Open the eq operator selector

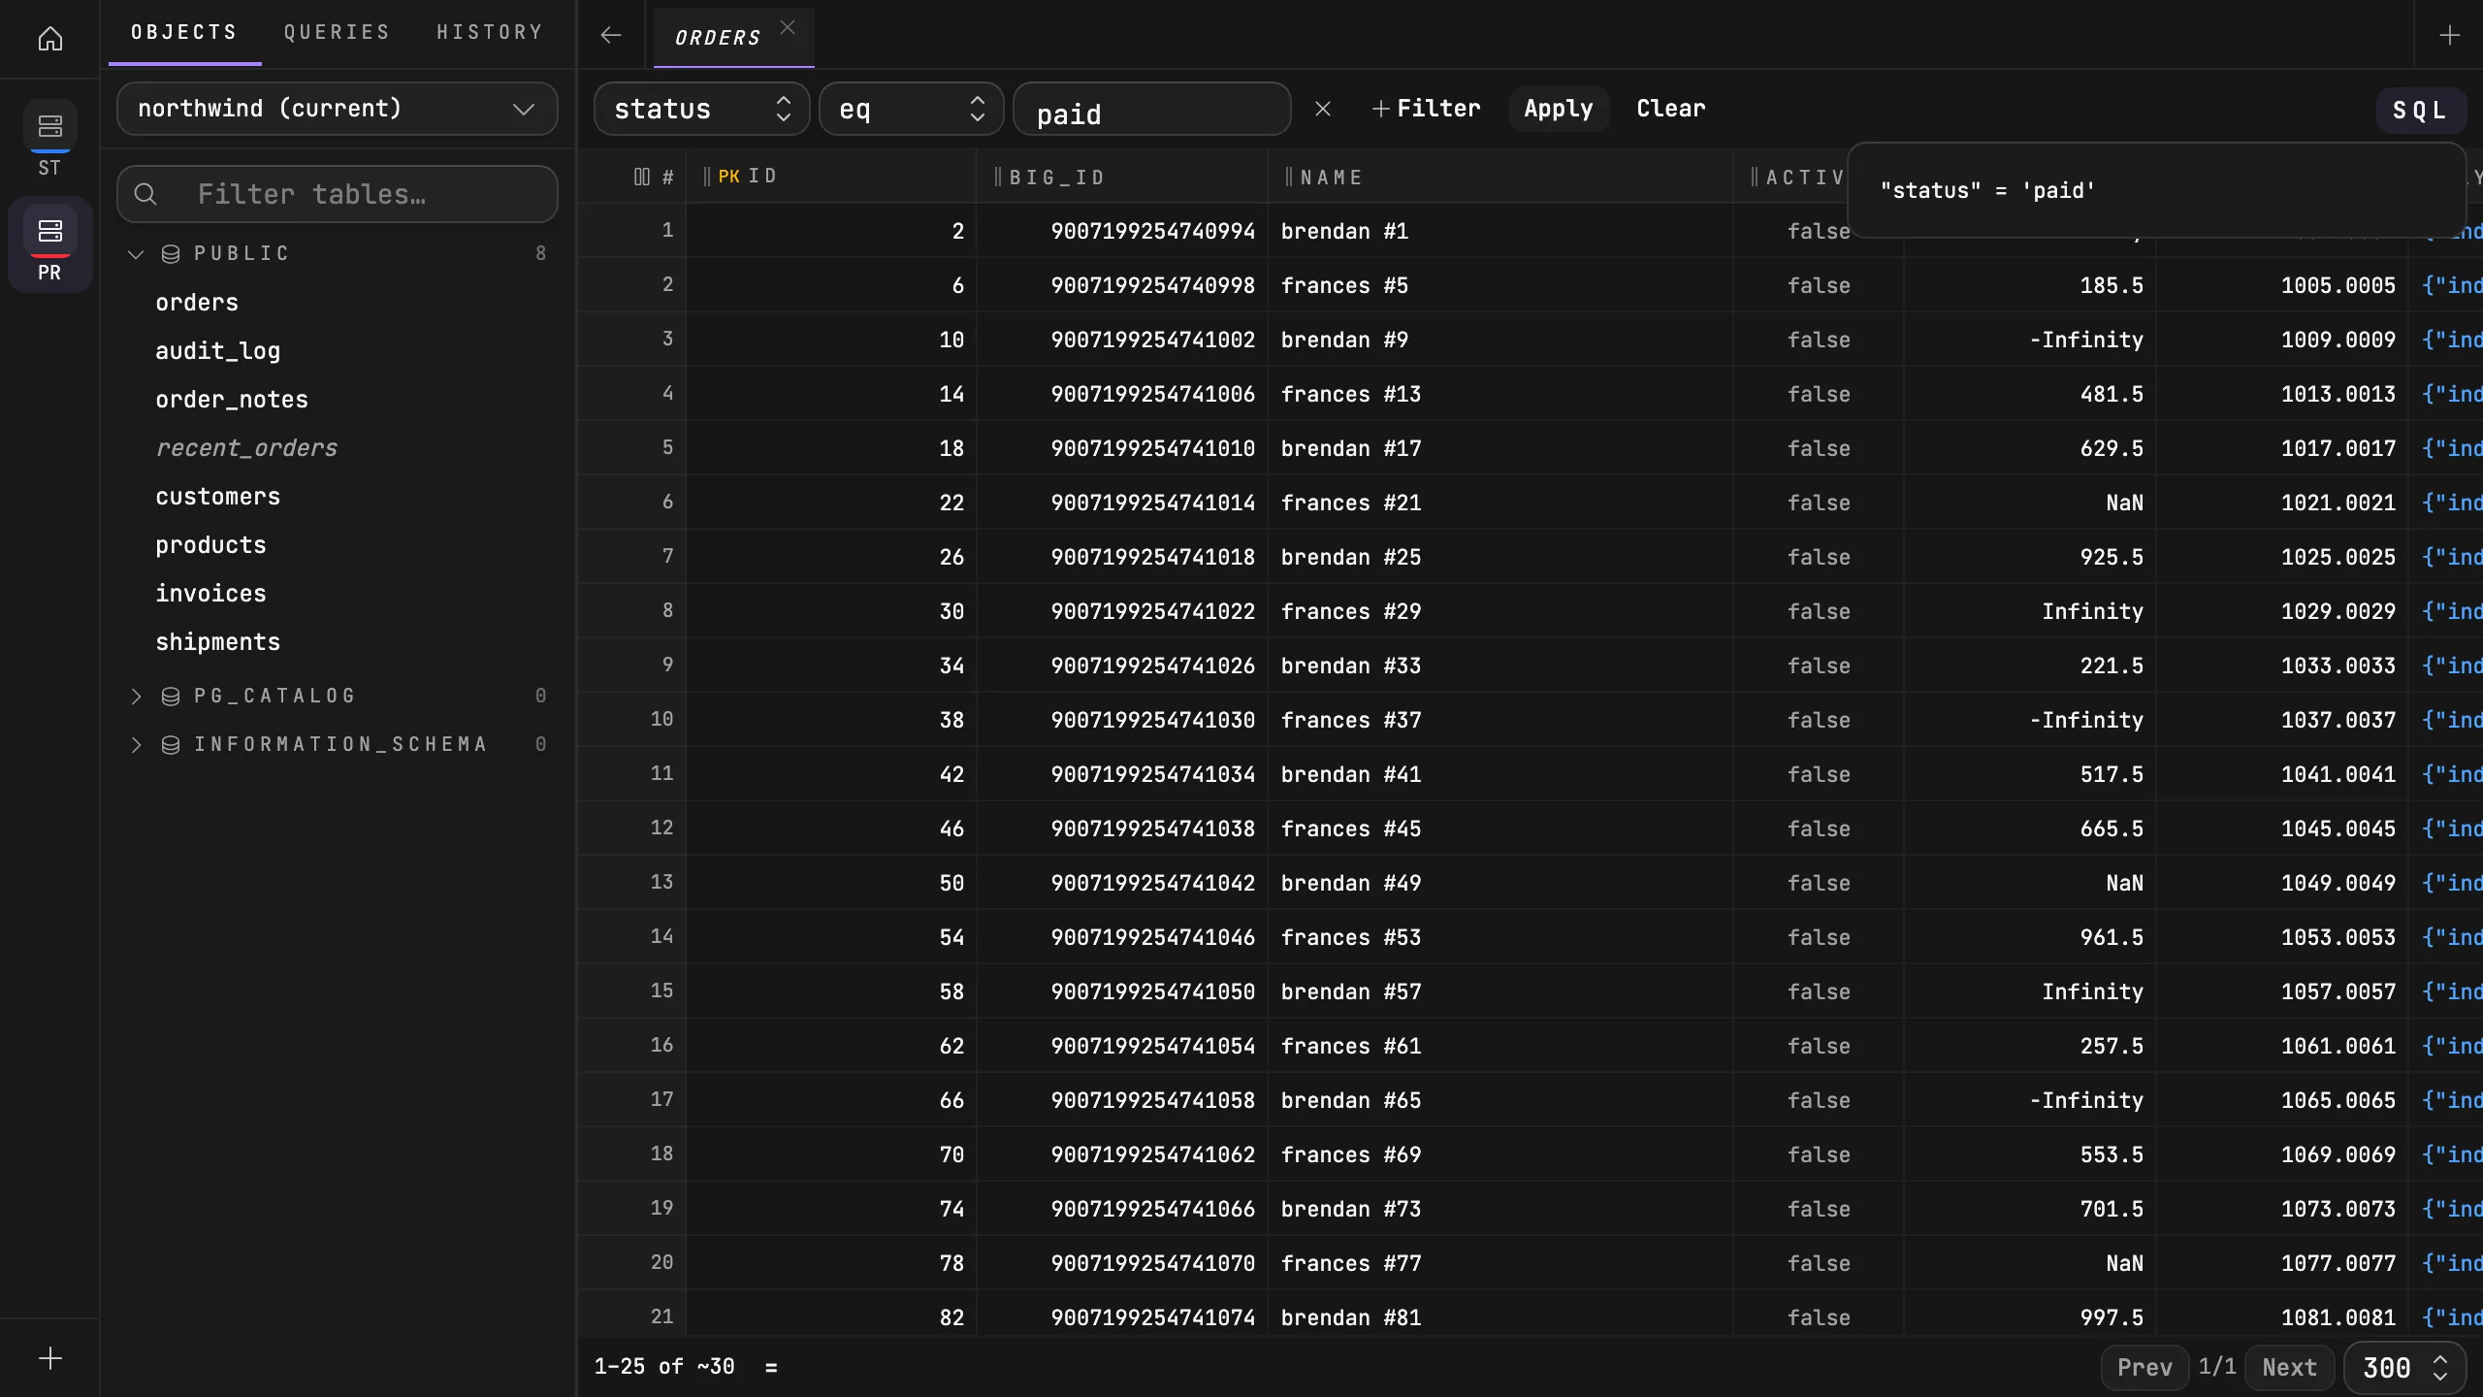[911, 109]
